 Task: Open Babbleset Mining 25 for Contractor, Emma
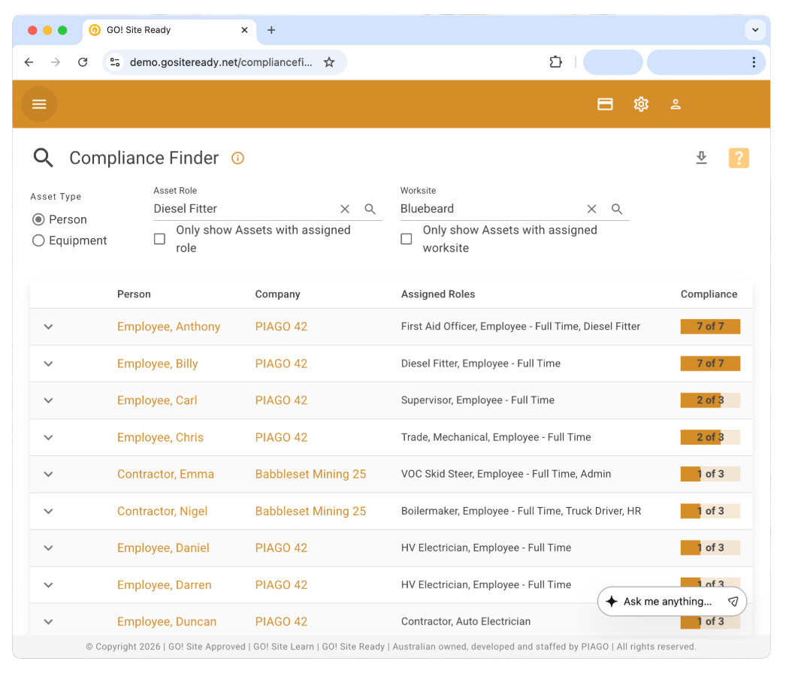[x=310, y=474]
